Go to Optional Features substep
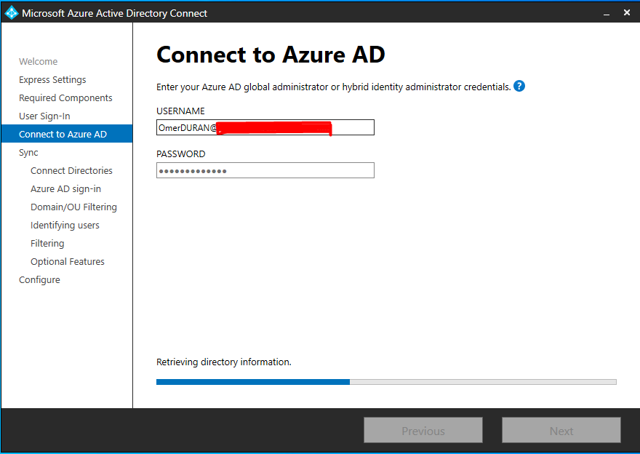This screenshot has width=640, height=454. 68,262
